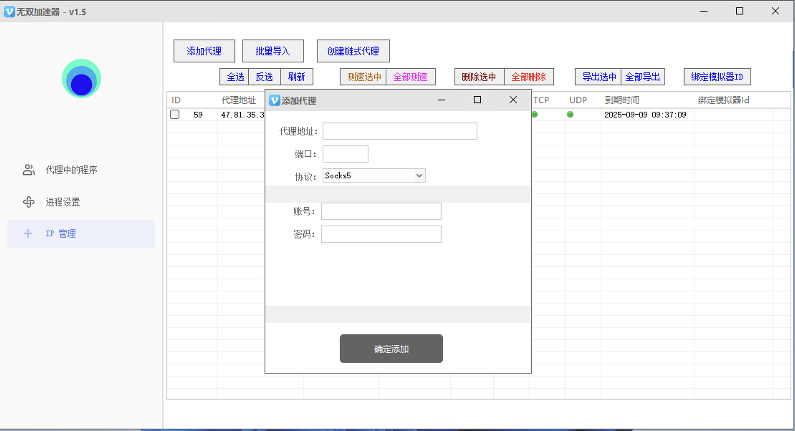Click the 进程设置 gear icon in sidebar
This screenshot has width=795, height=431.
click(x=28, y=202)
